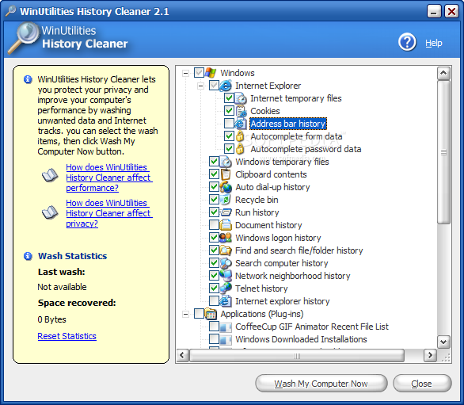The width and height of the screenshot is (464, 405).
Task: Check the Internet explorer history checkbox
Action: click(214, 300)
